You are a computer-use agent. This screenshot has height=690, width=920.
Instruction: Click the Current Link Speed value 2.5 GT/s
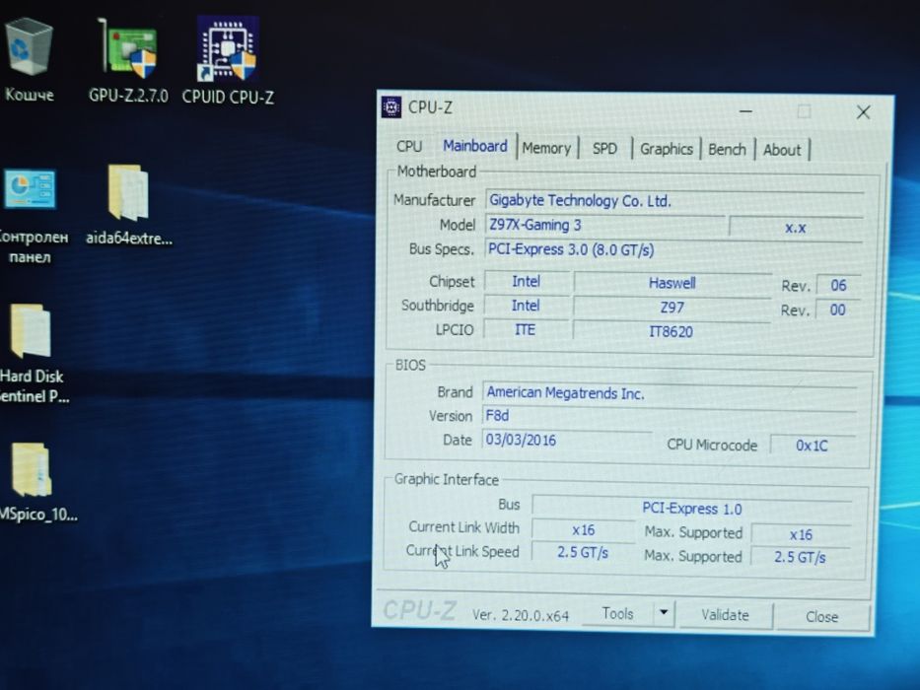tap(583, 553)
